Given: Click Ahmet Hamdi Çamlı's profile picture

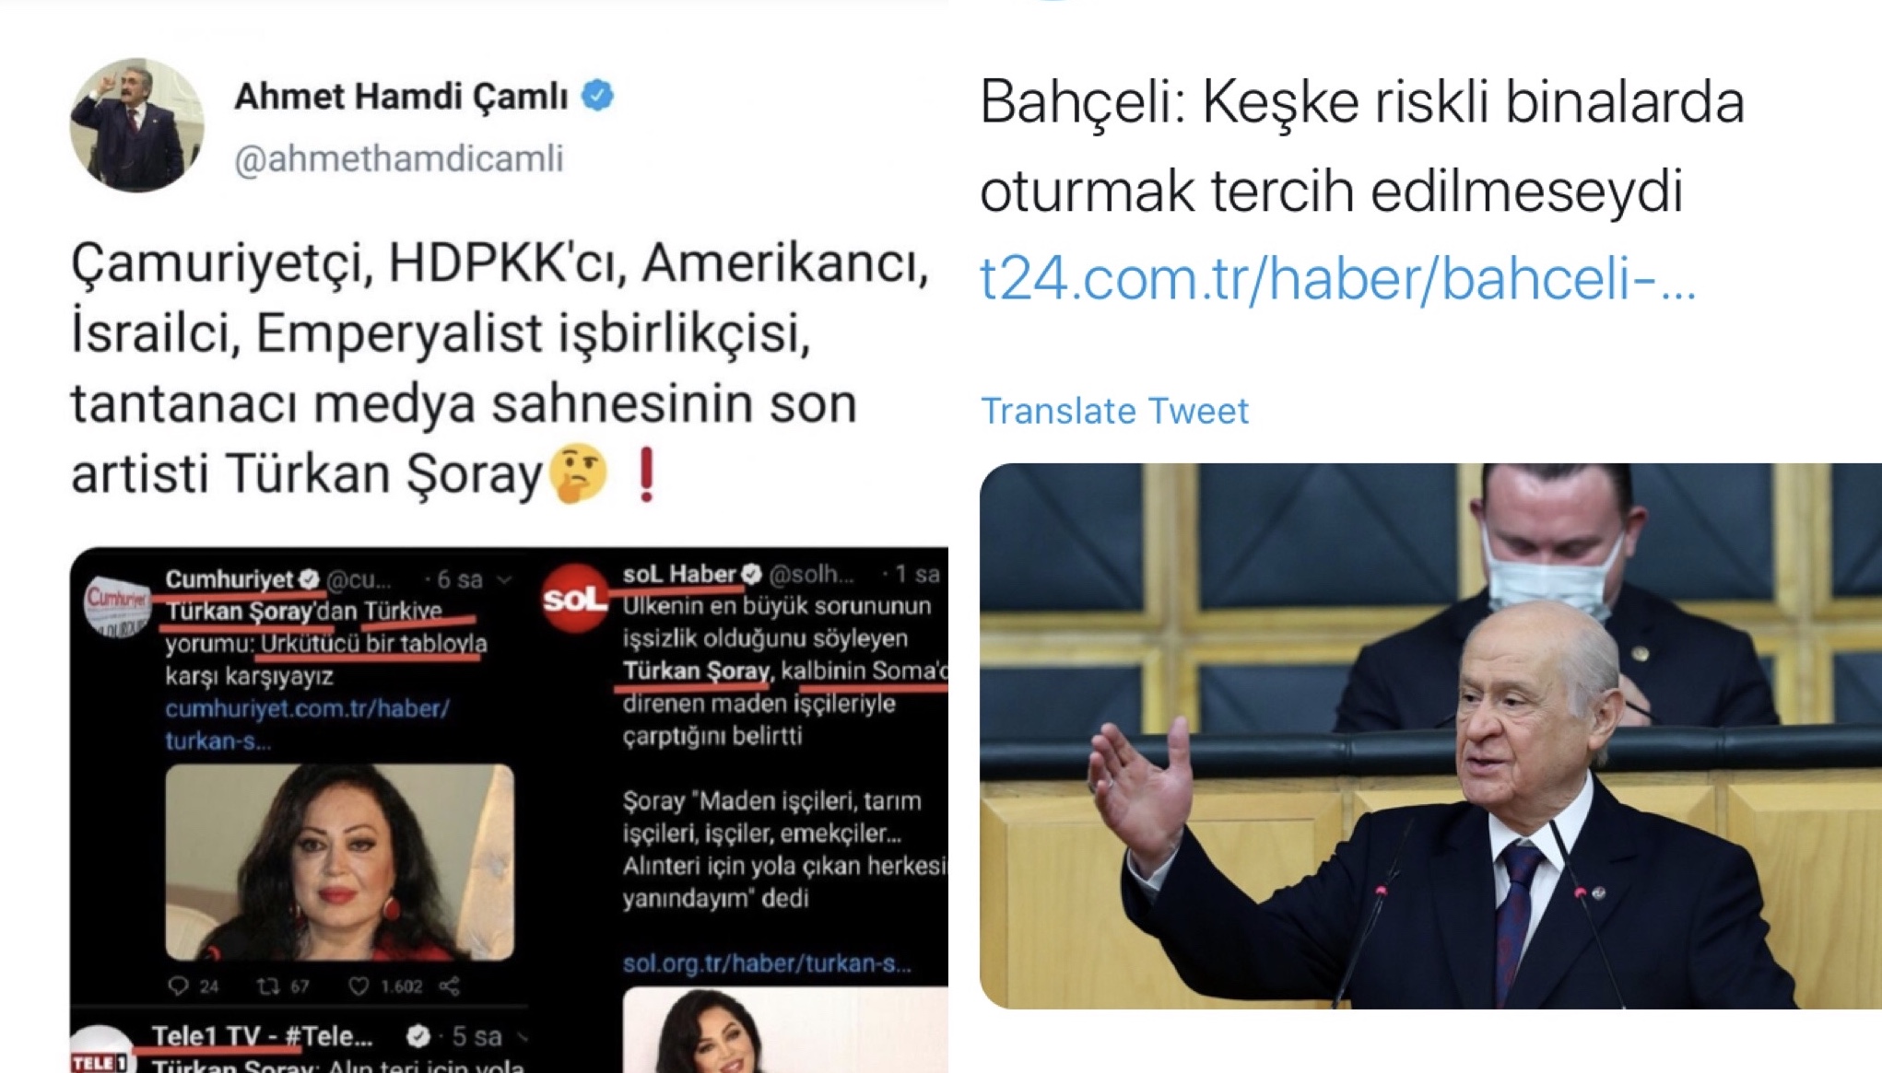Looking at the screenshot, I should point(136,126).
